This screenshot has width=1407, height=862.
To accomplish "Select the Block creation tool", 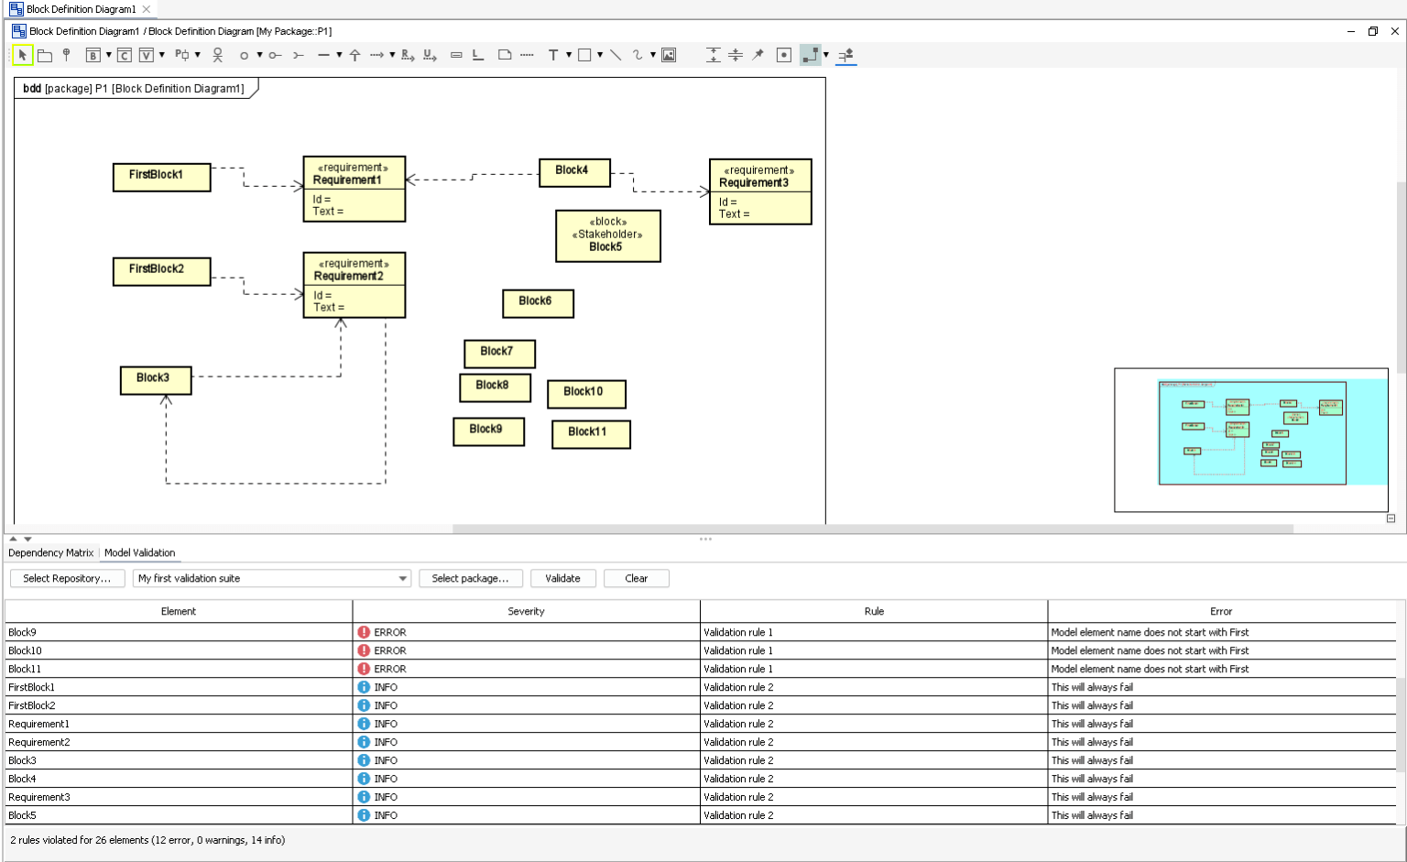I will 94,55.
